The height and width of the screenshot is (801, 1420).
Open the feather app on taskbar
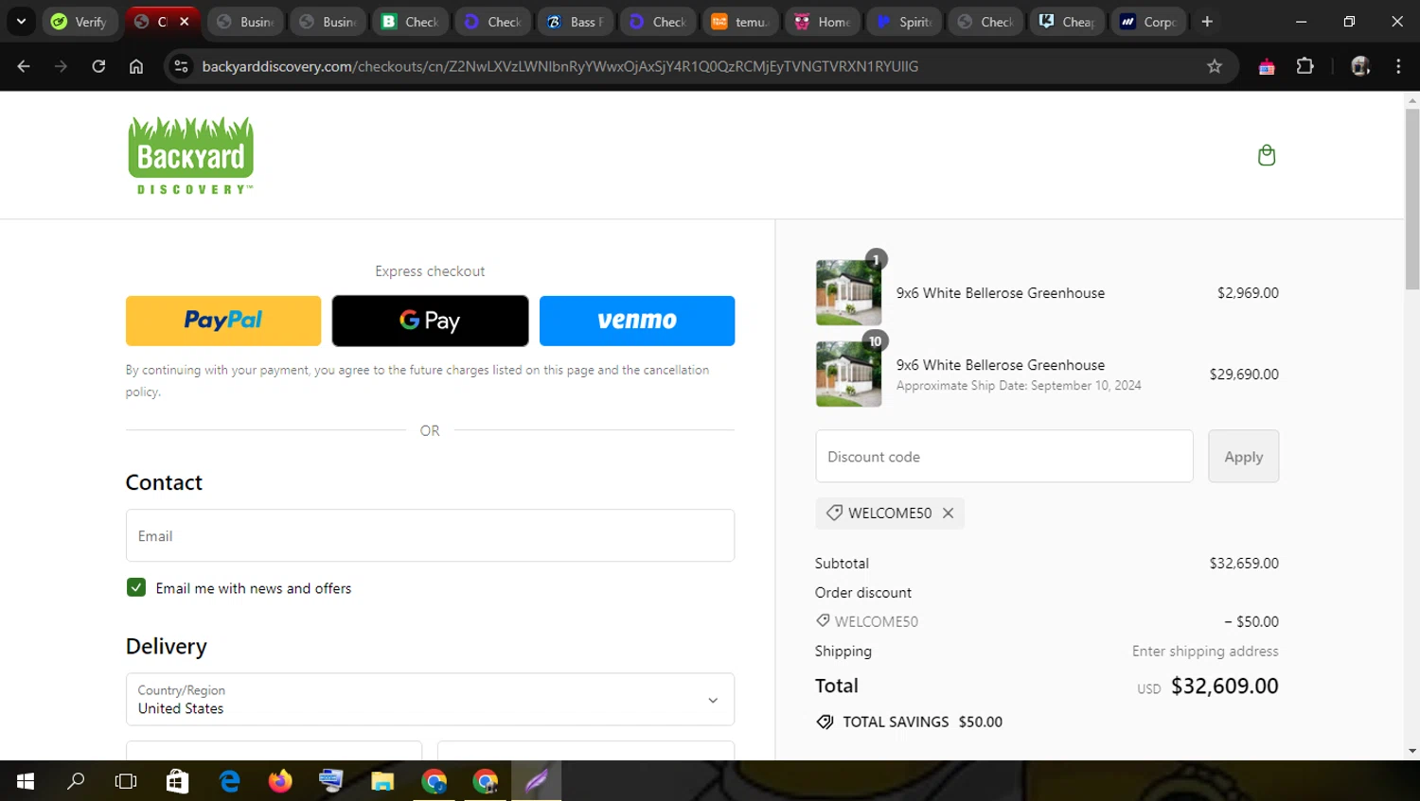(536, 781)
